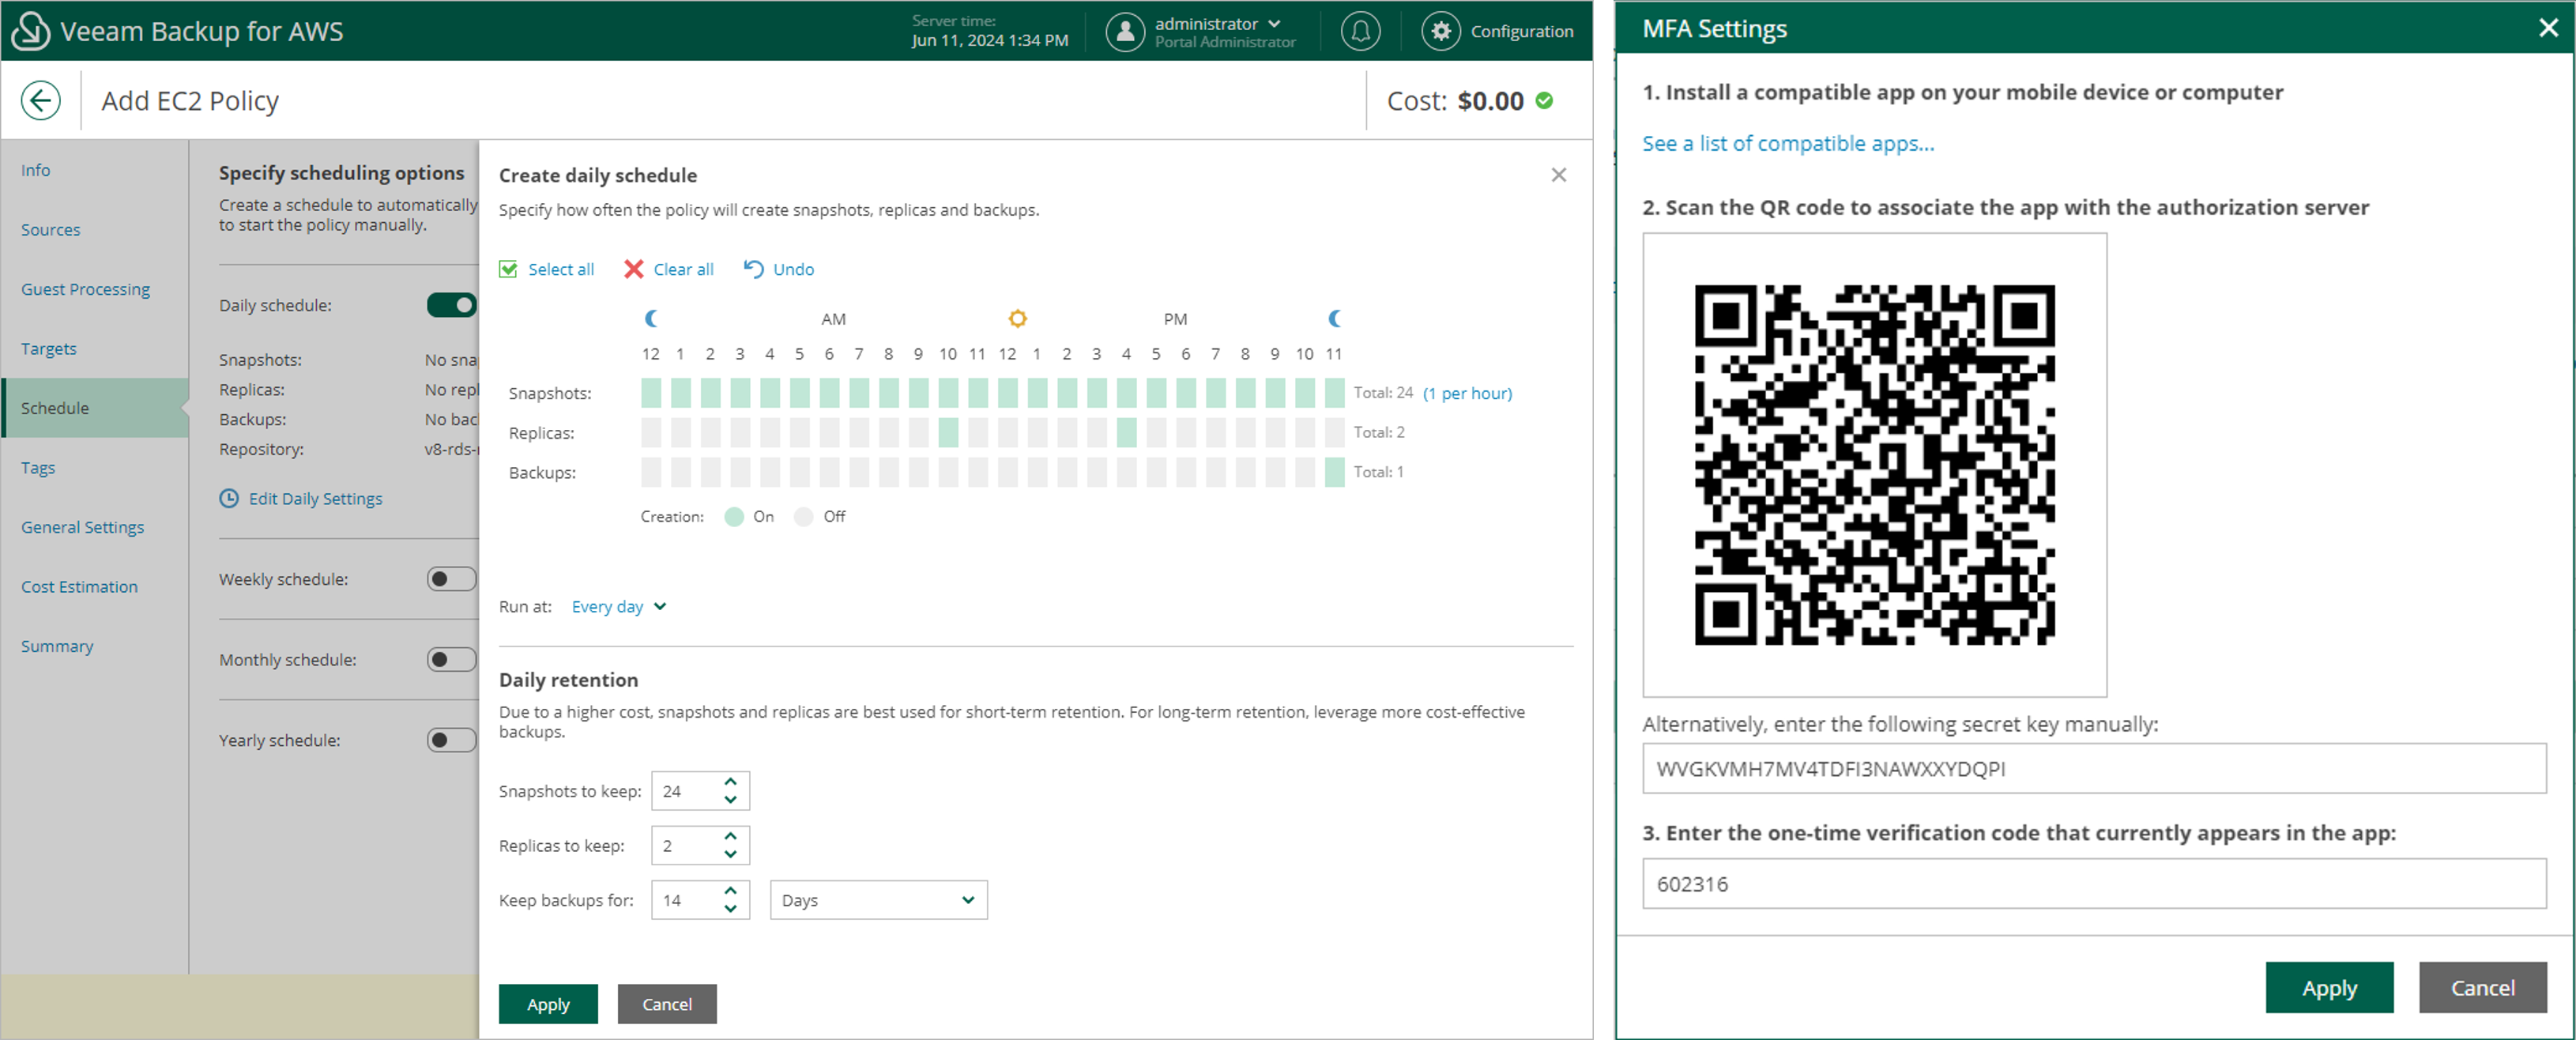Click Cancel in MFA Settings
The width and height of the screenshot is (2576, 1040).
click(2482, 988)
